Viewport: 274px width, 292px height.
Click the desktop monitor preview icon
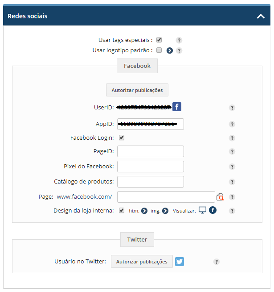click(x=202, y=210)
